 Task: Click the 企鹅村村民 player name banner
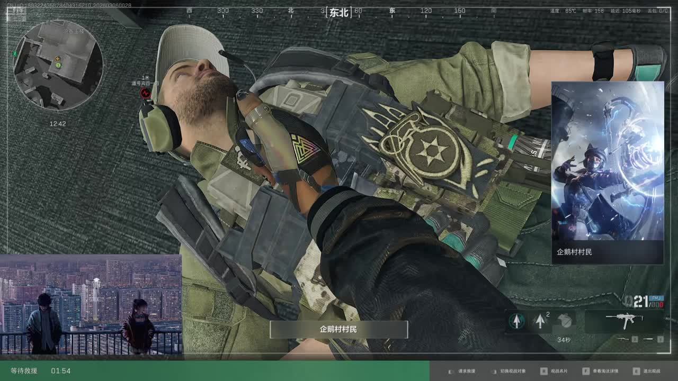[338, 329]
